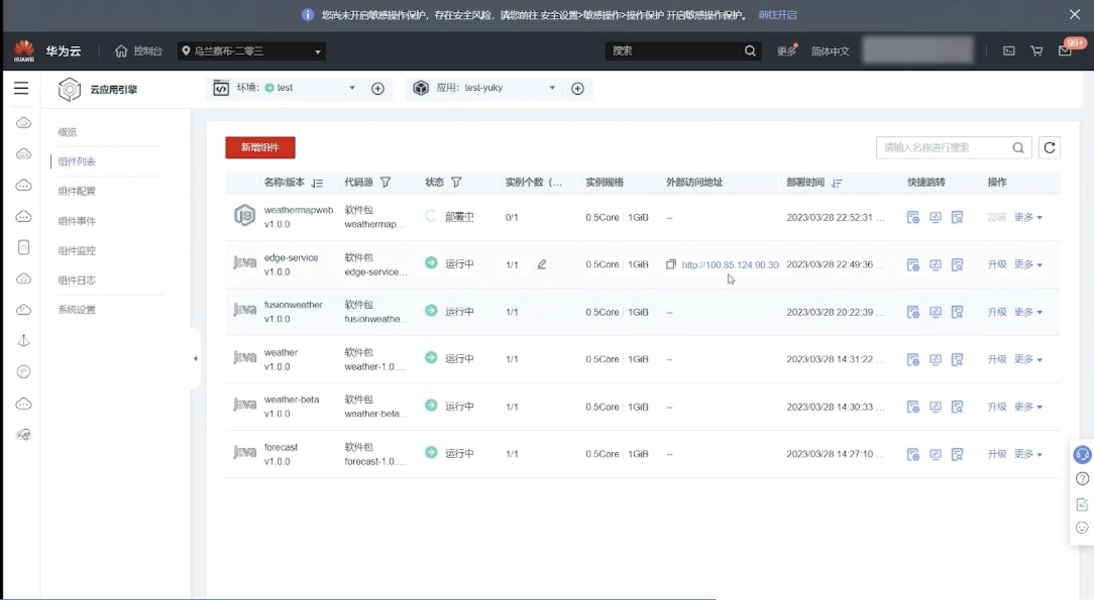Open config quick-jump icon for forecast
The height and width of the screenshot is (600, 1094).
pyautogui.click(x=913, y=455)
